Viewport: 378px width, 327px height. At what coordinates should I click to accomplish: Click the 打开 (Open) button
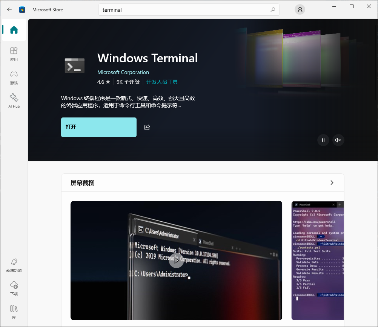(99, 127)
